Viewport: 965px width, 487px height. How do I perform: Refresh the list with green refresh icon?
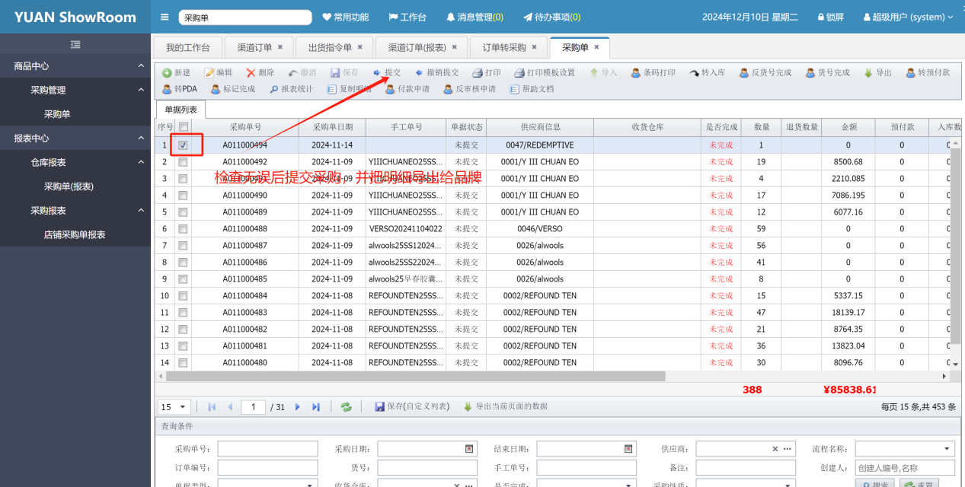click(346, 407)
